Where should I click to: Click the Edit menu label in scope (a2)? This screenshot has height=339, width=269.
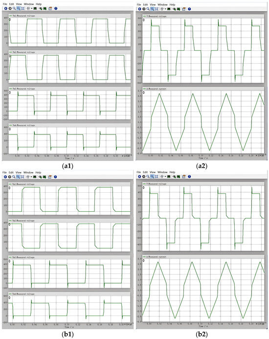[145, 4]
